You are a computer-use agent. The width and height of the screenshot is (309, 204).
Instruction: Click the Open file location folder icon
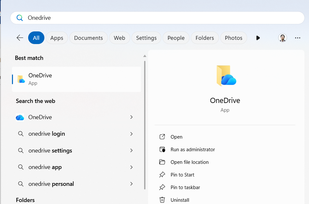pos(162,162)
